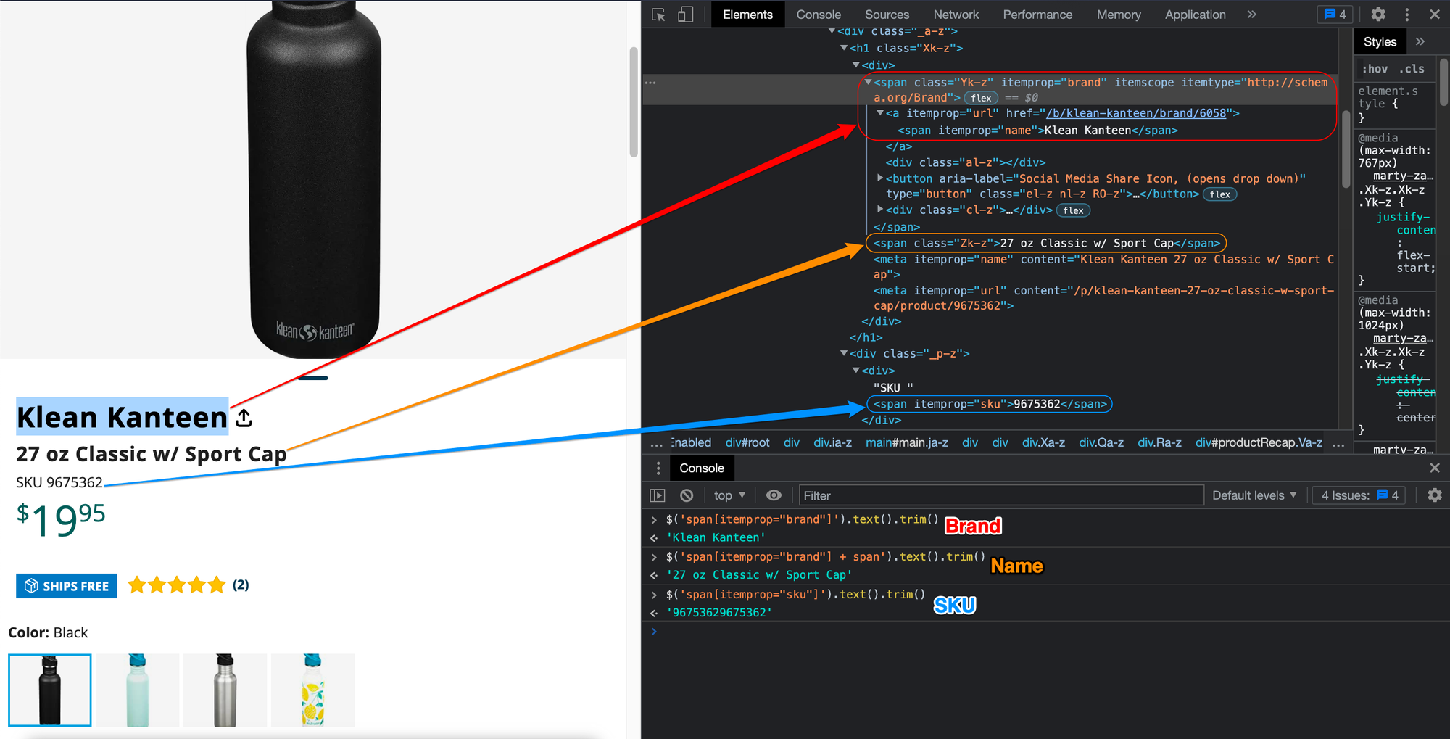Select the Styles tab

pos(1380,42)
